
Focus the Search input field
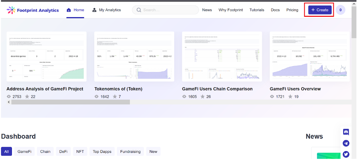click(165, 10)
